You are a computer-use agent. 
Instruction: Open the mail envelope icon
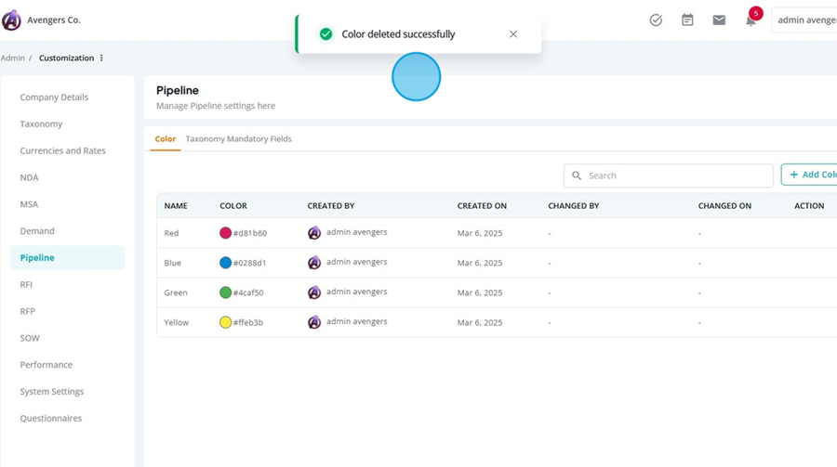pos(719,20)
